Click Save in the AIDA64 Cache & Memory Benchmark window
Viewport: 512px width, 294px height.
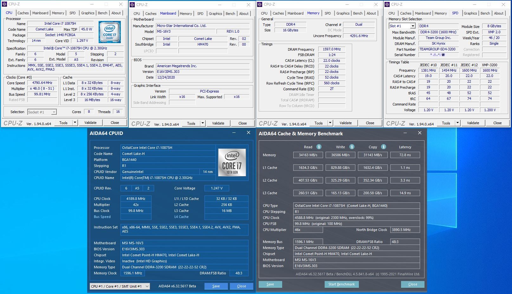270,284
